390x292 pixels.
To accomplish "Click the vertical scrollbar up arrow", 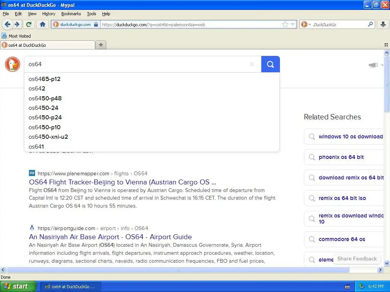I will point(387,52).
